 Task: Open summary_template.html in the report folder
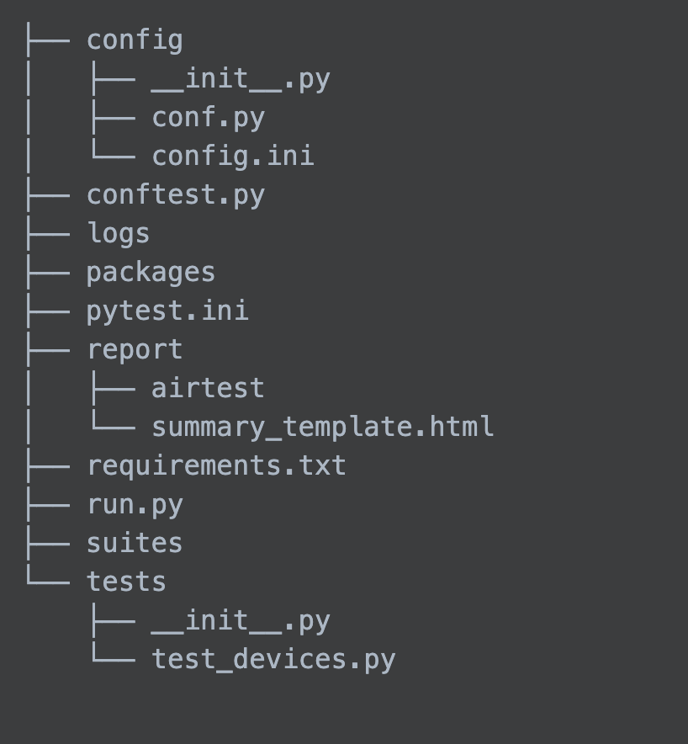(x=323, y=428)
